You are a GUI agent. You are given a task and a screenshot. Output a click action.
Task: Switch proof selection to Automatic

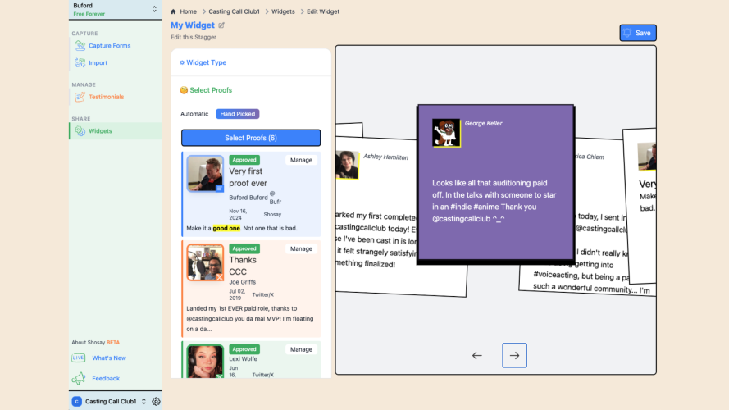pyautogui.click(x=194, y=114)
